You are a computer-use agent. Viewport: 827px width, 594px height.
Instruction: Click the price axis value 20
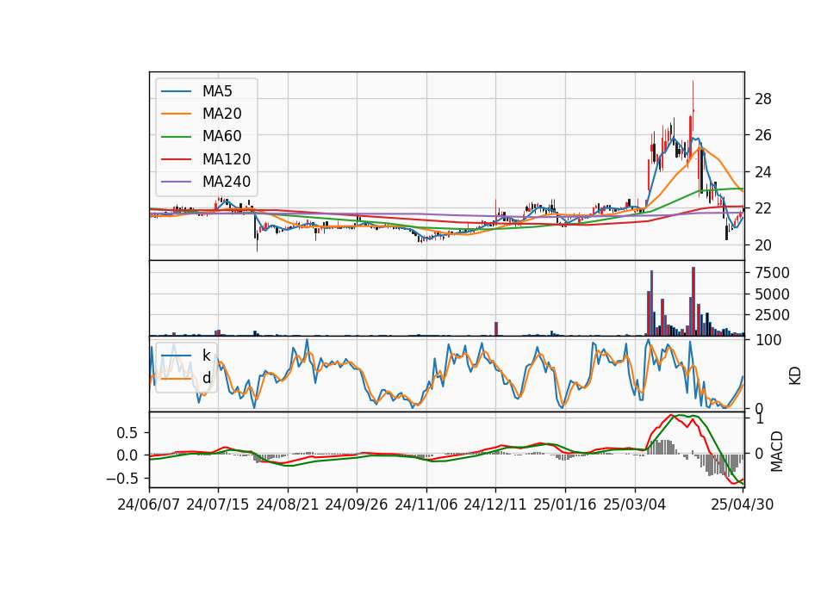pyautogui.click(x=763, y=245)
